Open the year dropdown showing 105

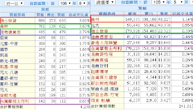[159, 2]
